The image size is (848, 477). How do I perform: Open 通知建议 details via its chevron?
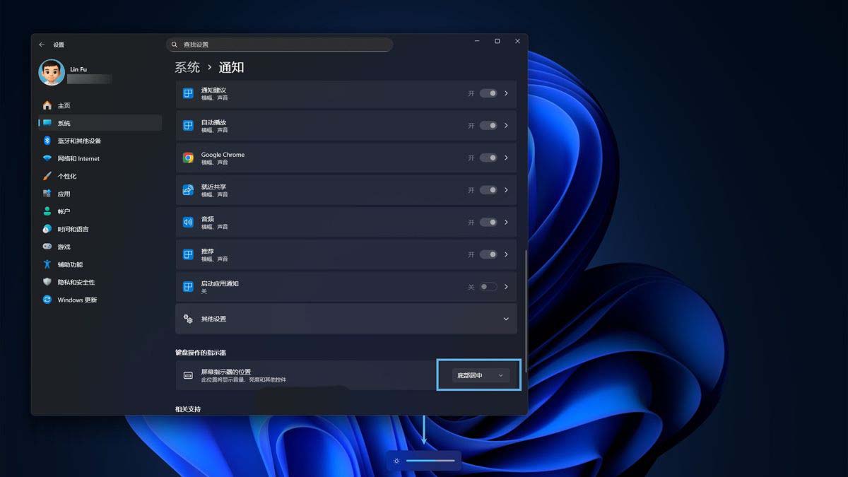pos(506,93)
